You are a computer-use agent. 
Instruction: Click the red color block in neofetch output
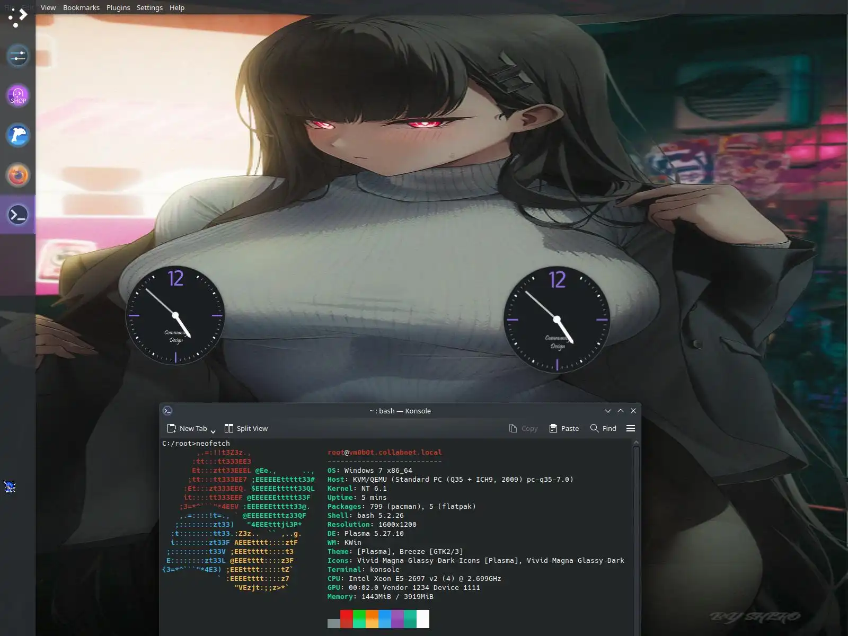[347, 619]
